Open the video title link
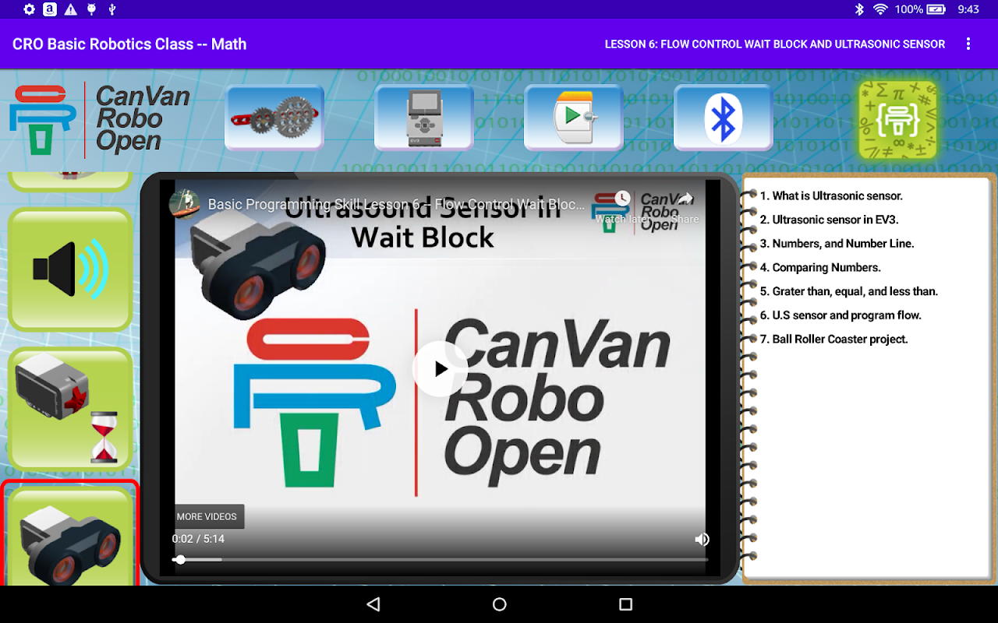Viewport: 998px width, 623px height. click(x=396, y=205)
